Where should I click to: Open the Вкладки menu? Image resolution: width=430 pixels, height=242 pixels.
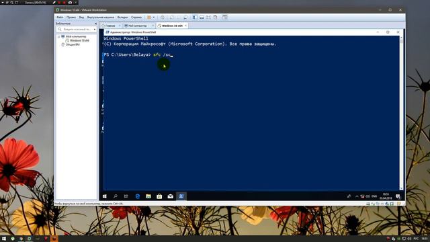click(122, 17)
